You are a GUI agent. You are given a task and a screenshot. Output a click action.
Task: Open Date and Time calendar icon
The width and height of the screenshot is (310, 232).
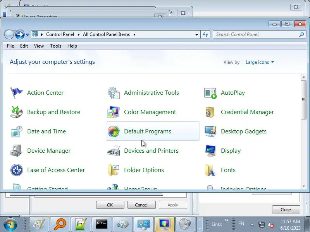16,131
